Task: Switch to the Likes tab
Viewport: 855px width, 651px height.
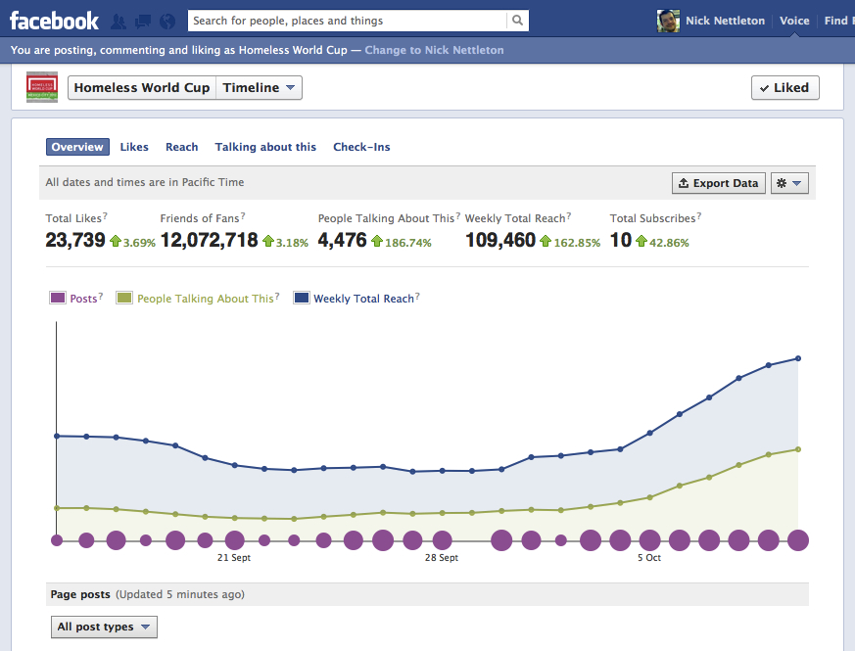Action: tap(134, 147)
